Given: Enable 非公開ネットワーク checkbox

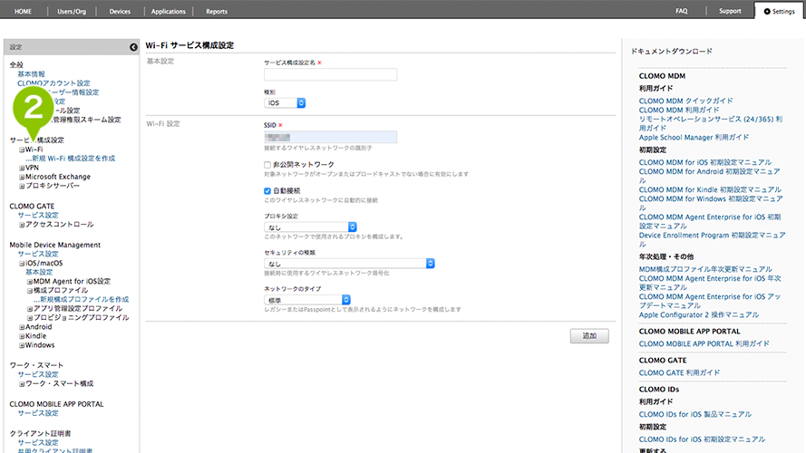Looking at the screenshot, I should pos(267,165).
